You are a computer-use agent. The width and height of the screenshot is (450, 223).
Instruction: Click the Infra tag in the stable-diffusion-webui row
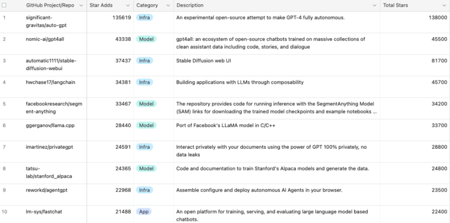coord(144,60)
